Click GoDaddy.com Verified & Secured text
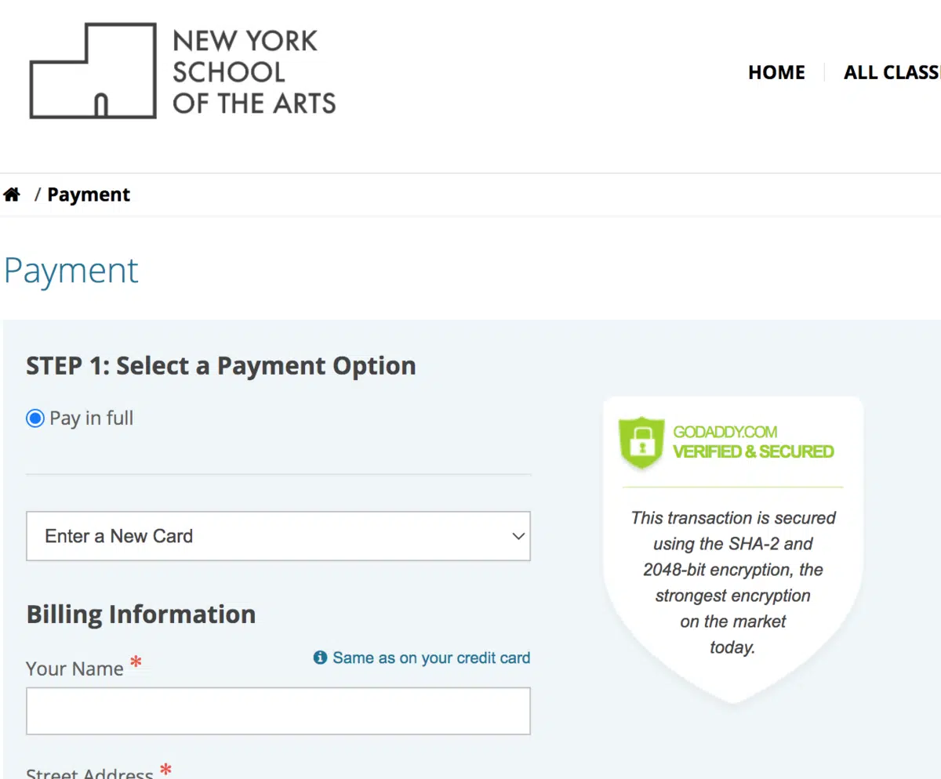The image size is (941, 779). [753, 442]
